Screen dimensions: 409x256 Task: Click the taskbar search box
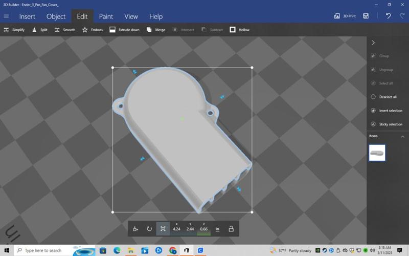(54, 250)
